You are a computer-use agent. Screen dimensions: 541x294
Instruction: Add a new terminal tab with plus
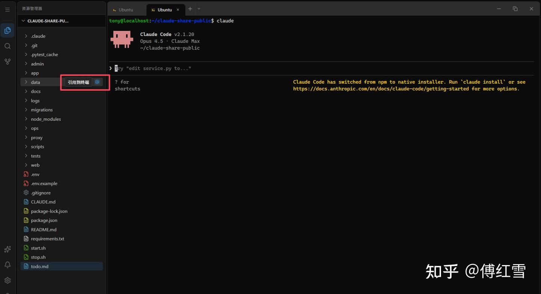(190, 9)
